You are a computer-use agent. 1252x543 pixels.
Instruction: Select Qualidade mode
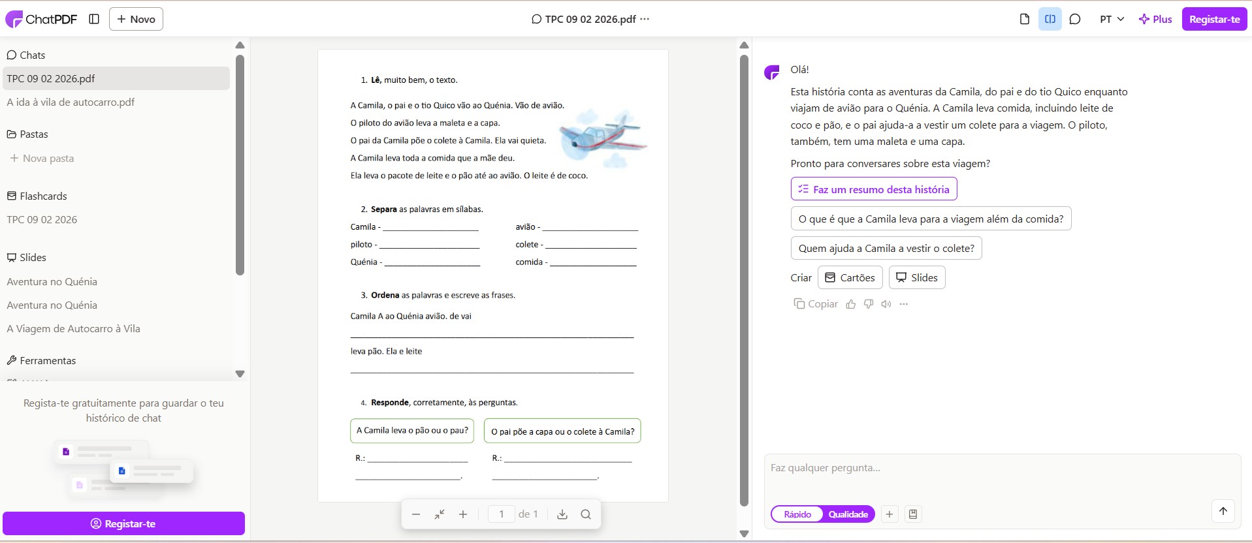tap(848, 514)
